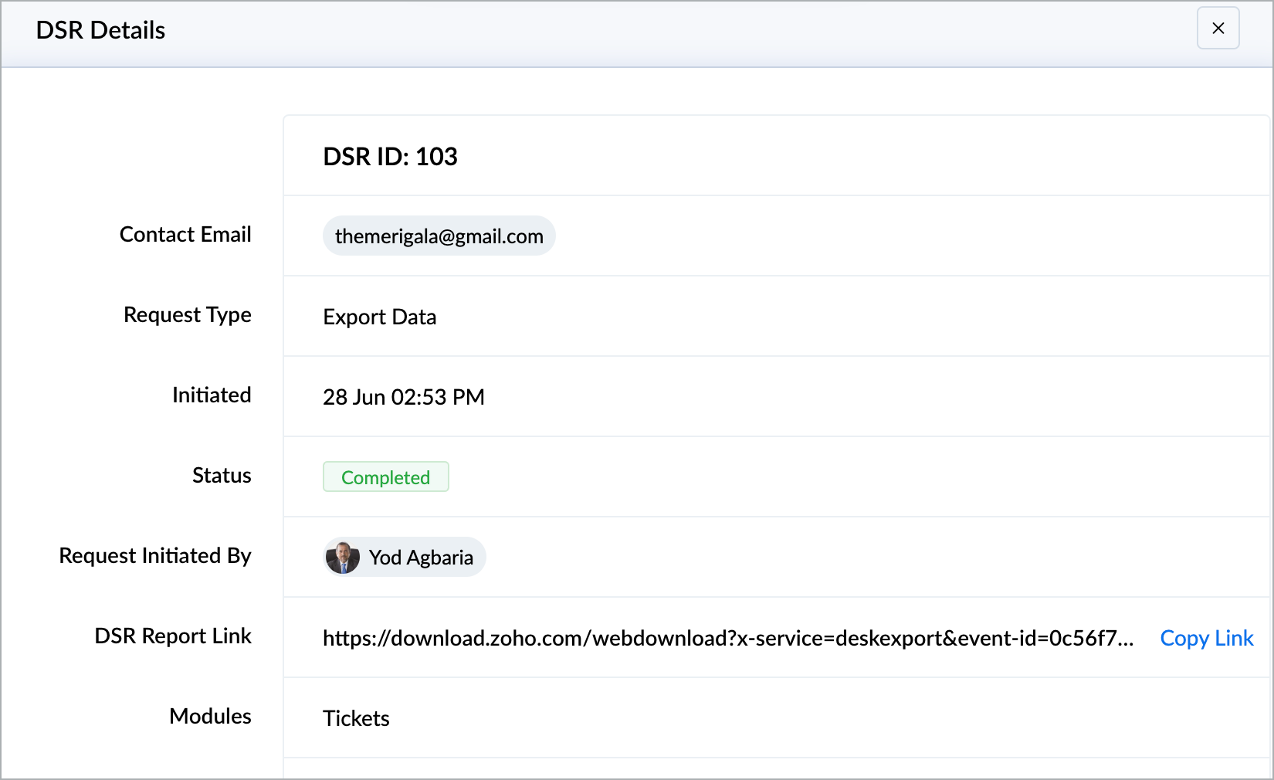Click the Status field label
Viewport: 1274px width, 780px height.
coord(222,476)
